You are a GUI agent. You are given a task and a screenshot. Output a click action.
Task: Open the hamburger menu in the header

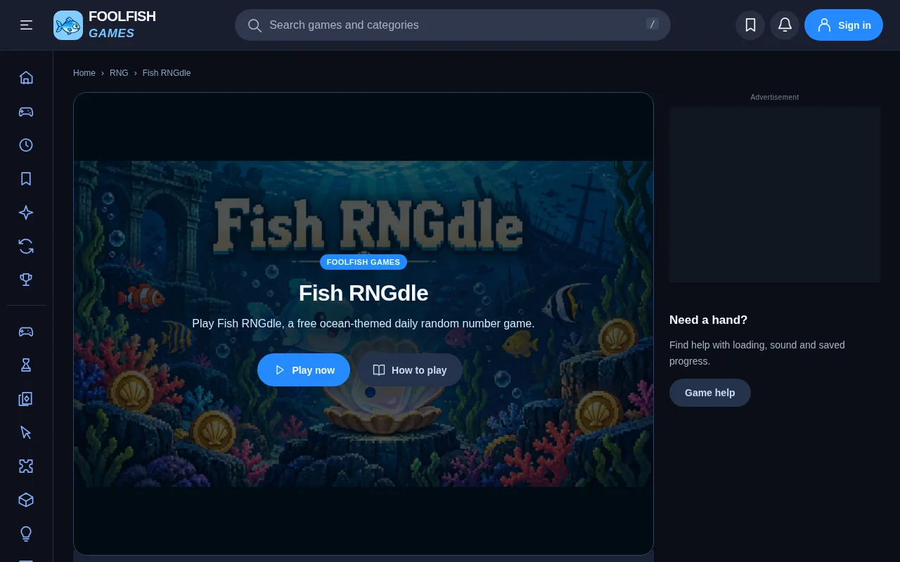click(26, 25)
